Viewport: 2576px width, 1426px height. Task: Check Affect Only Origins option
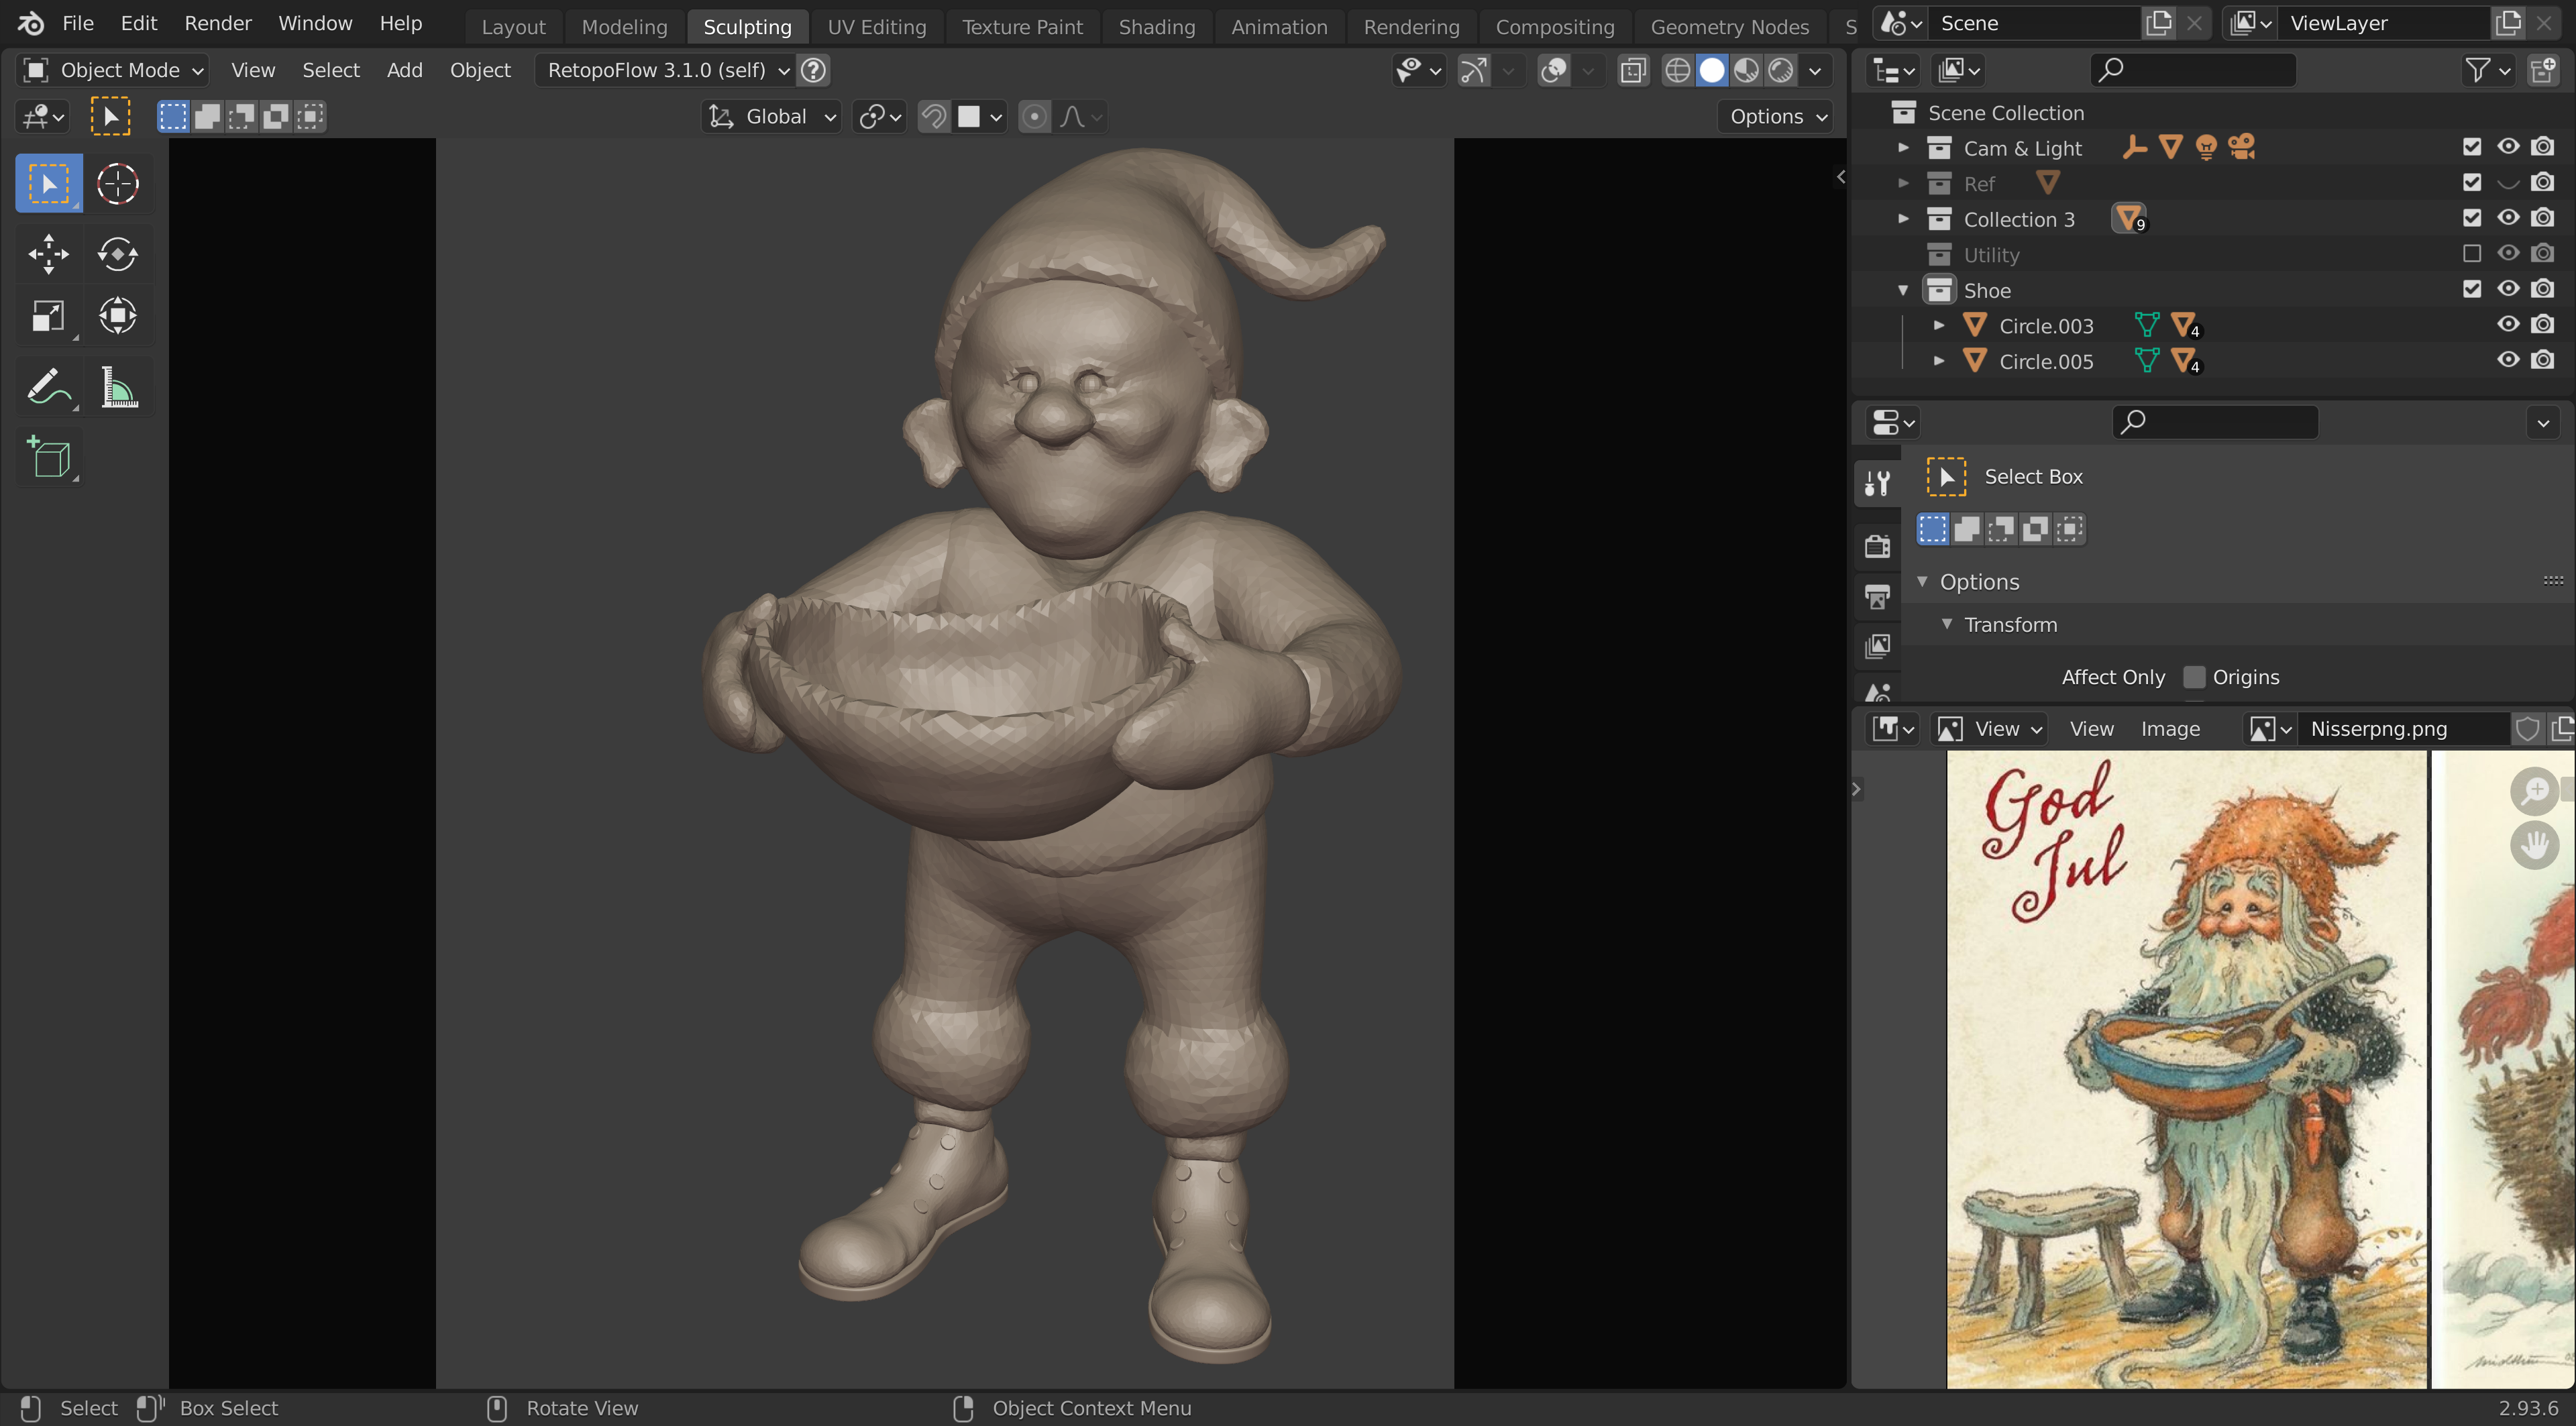point(2194,677)
